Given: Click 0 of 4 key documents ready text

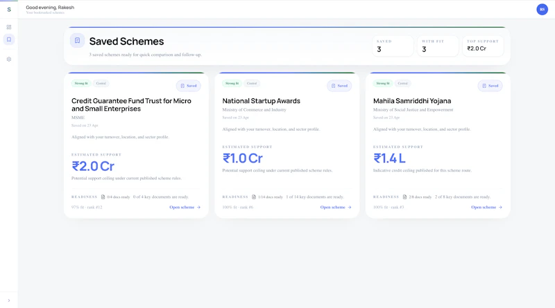Looking at the screenshot, I should [x=161, y=197].
